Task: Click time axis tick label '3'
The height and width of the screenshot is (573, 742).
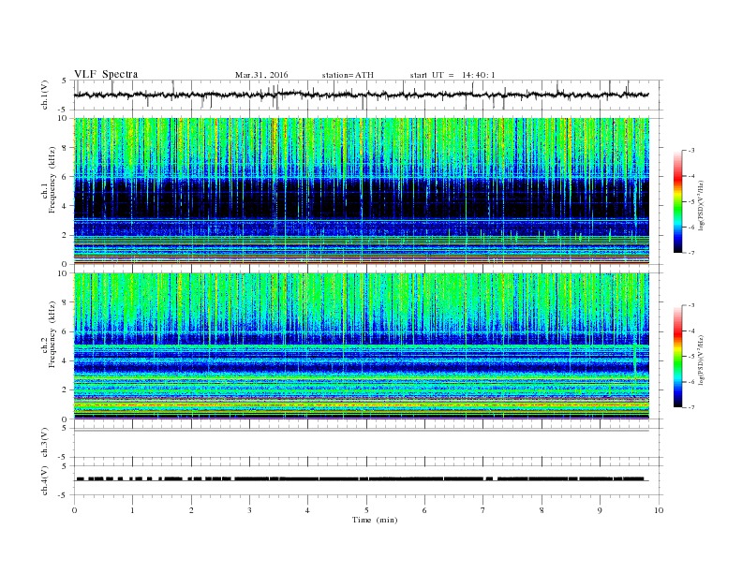Action: click(x=249, y=510)
